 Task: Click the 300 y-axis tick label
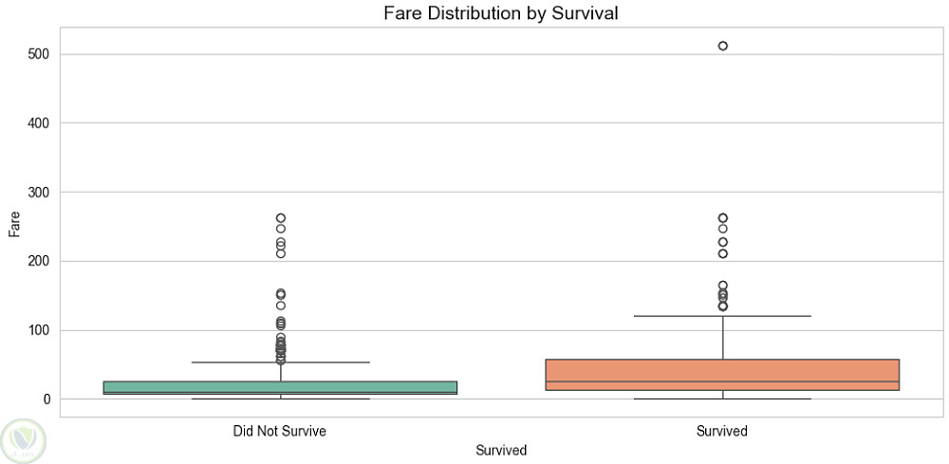(x=40, y=193)
